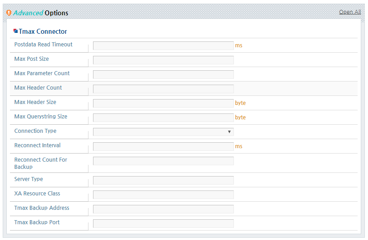Click into the Max Parameter Count field
Screen dimensions: 368x240
pyautogui.click(x=163, y=74)
